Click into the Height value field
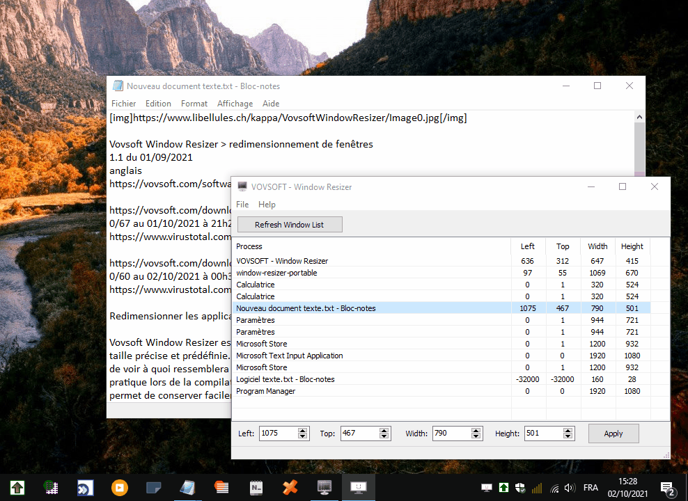688x501 pixels. tap(544, 434)
